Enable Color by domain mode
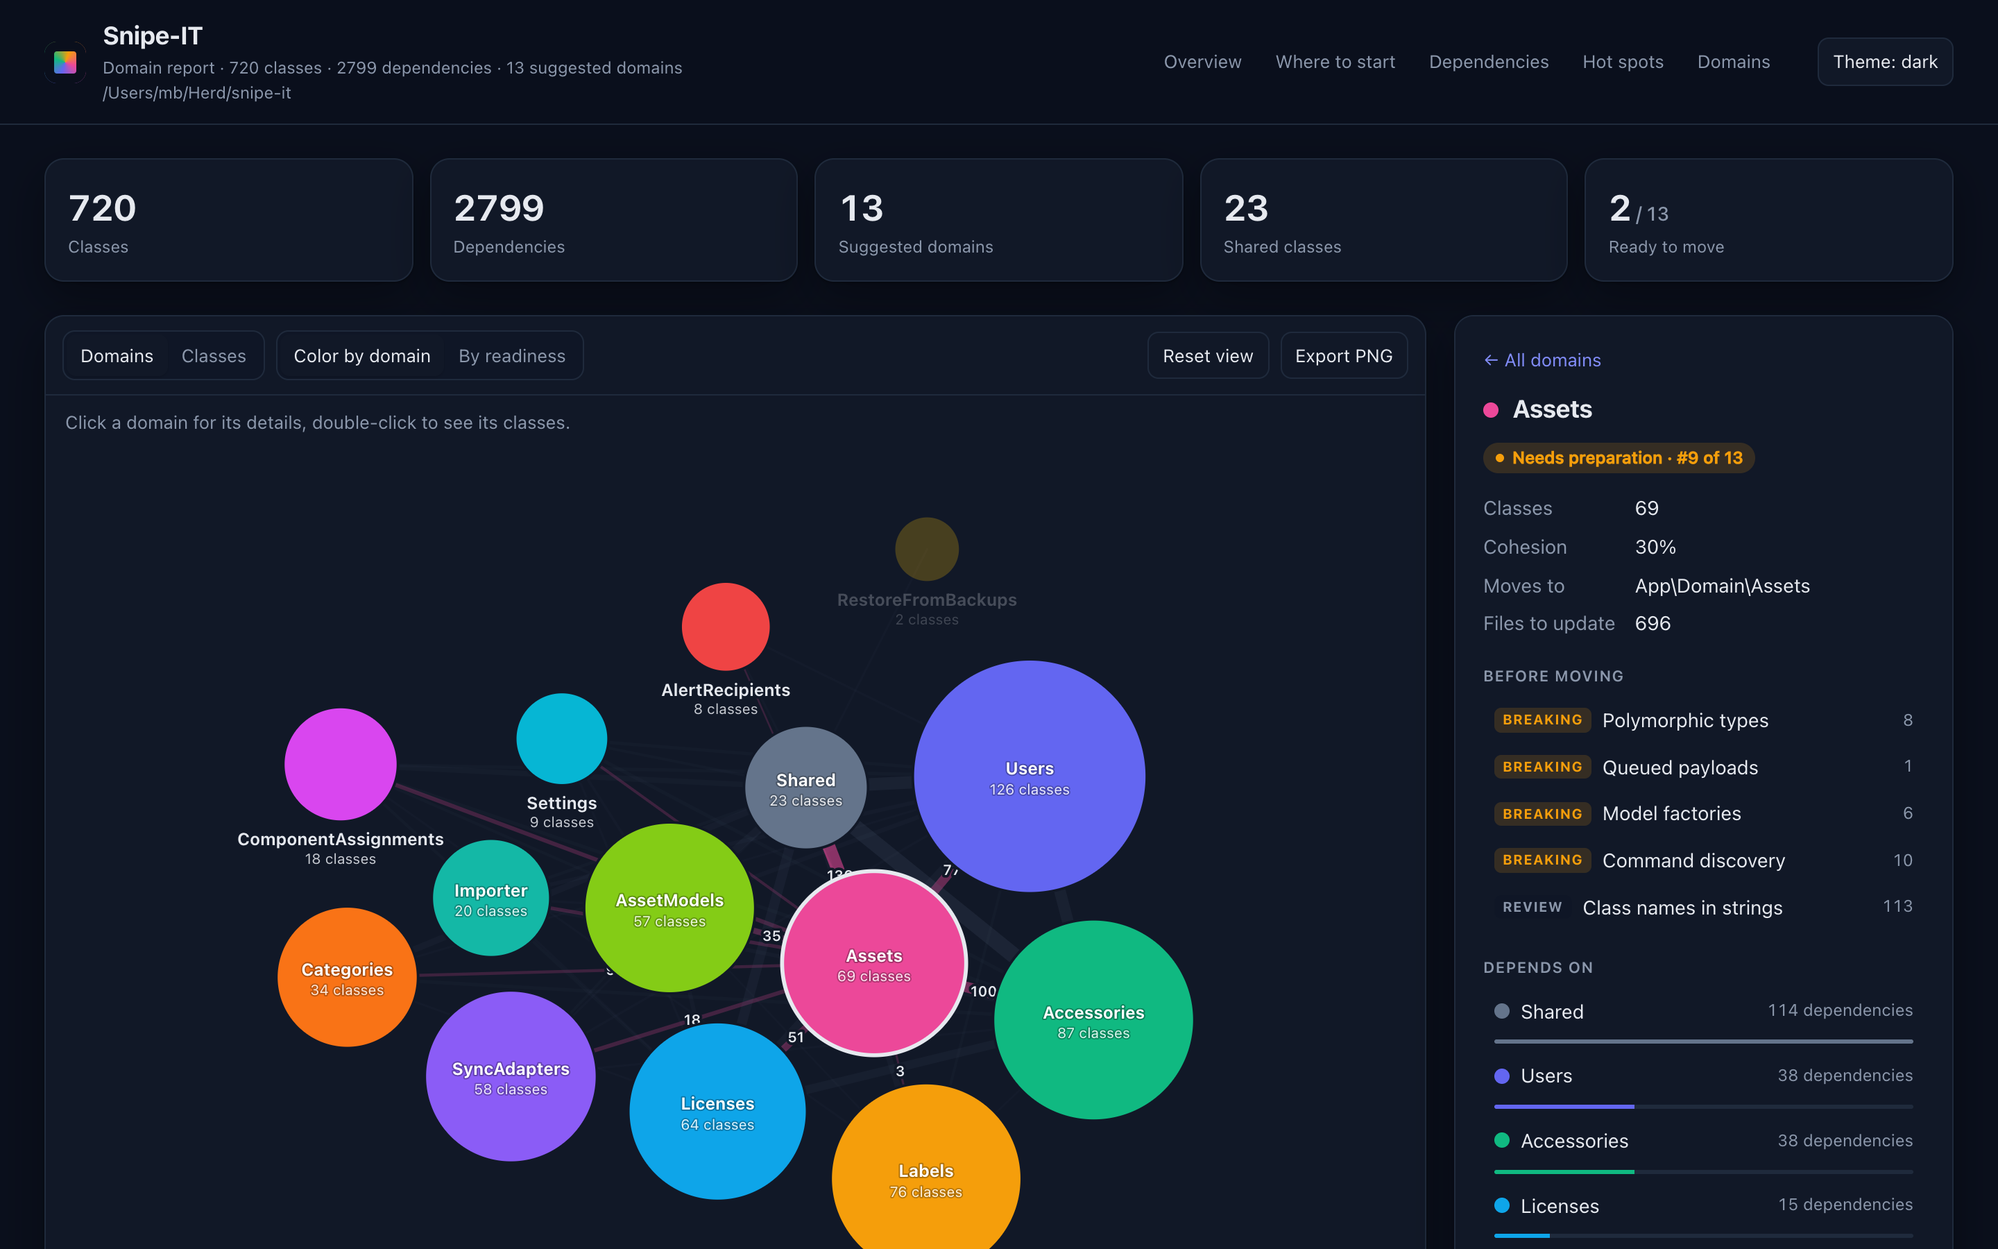This screenshot has height=1249, width=1998. (x=361, y=356)
